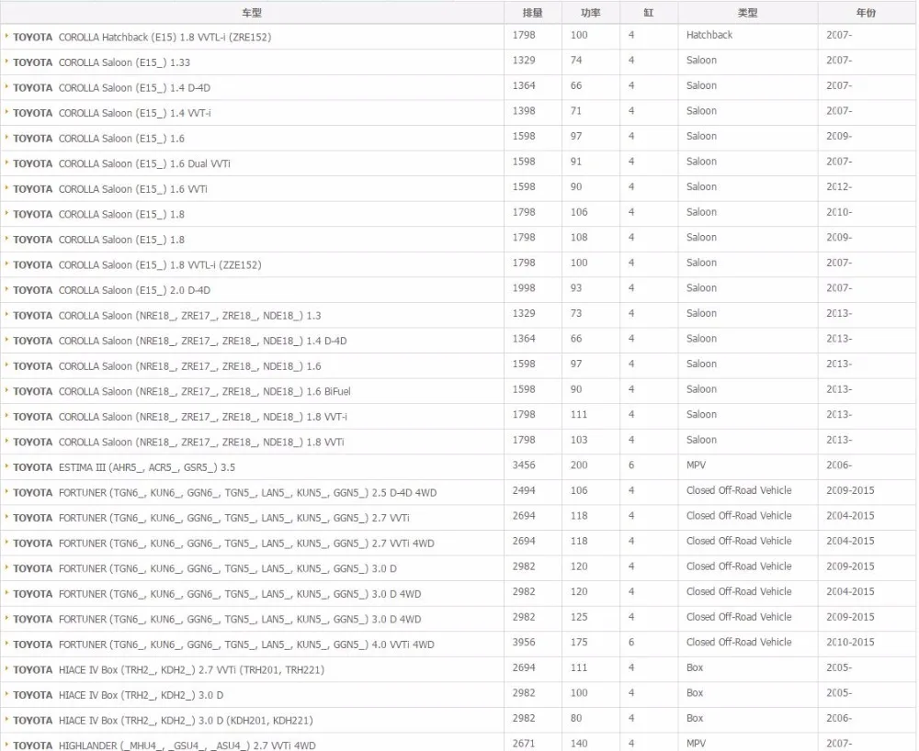This screenshot has width=919, height=751.
Task: Open ESTIMA III (AHR5_, ACR5_, GSR5_) 3.5 entry
Action: [124, 467]
